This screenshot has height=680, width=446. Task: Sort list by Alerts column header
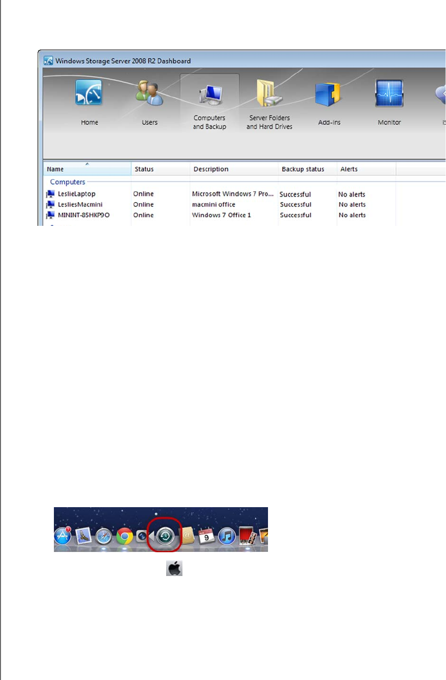pyautogui.click(x=366, y=169)
